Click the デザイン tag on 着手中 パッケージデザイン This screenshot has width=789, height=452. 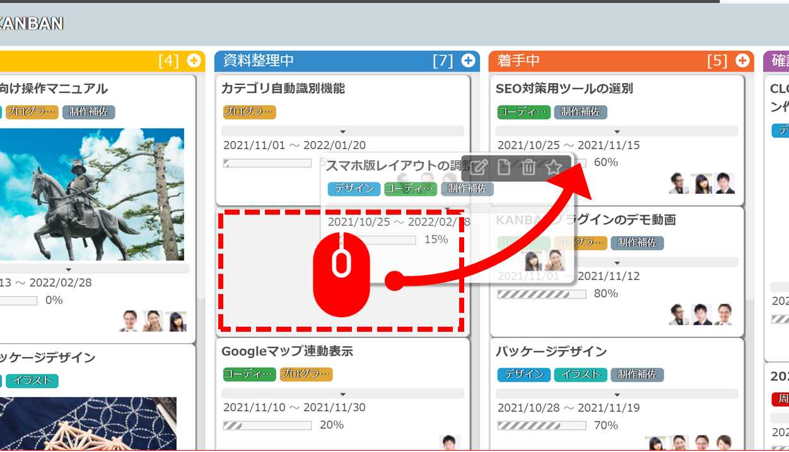pos(523,374)
